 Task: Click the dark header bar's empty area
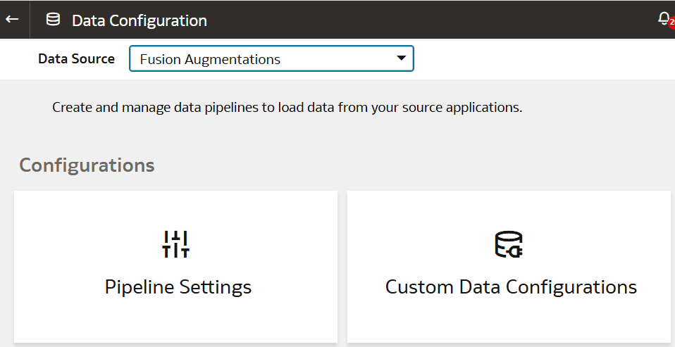(x=423, y=20)
